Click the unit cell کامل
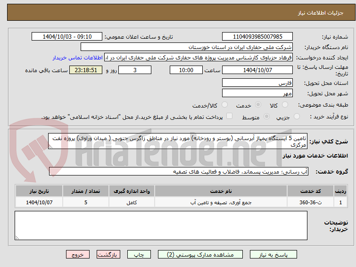 click(x=132, y=202)
